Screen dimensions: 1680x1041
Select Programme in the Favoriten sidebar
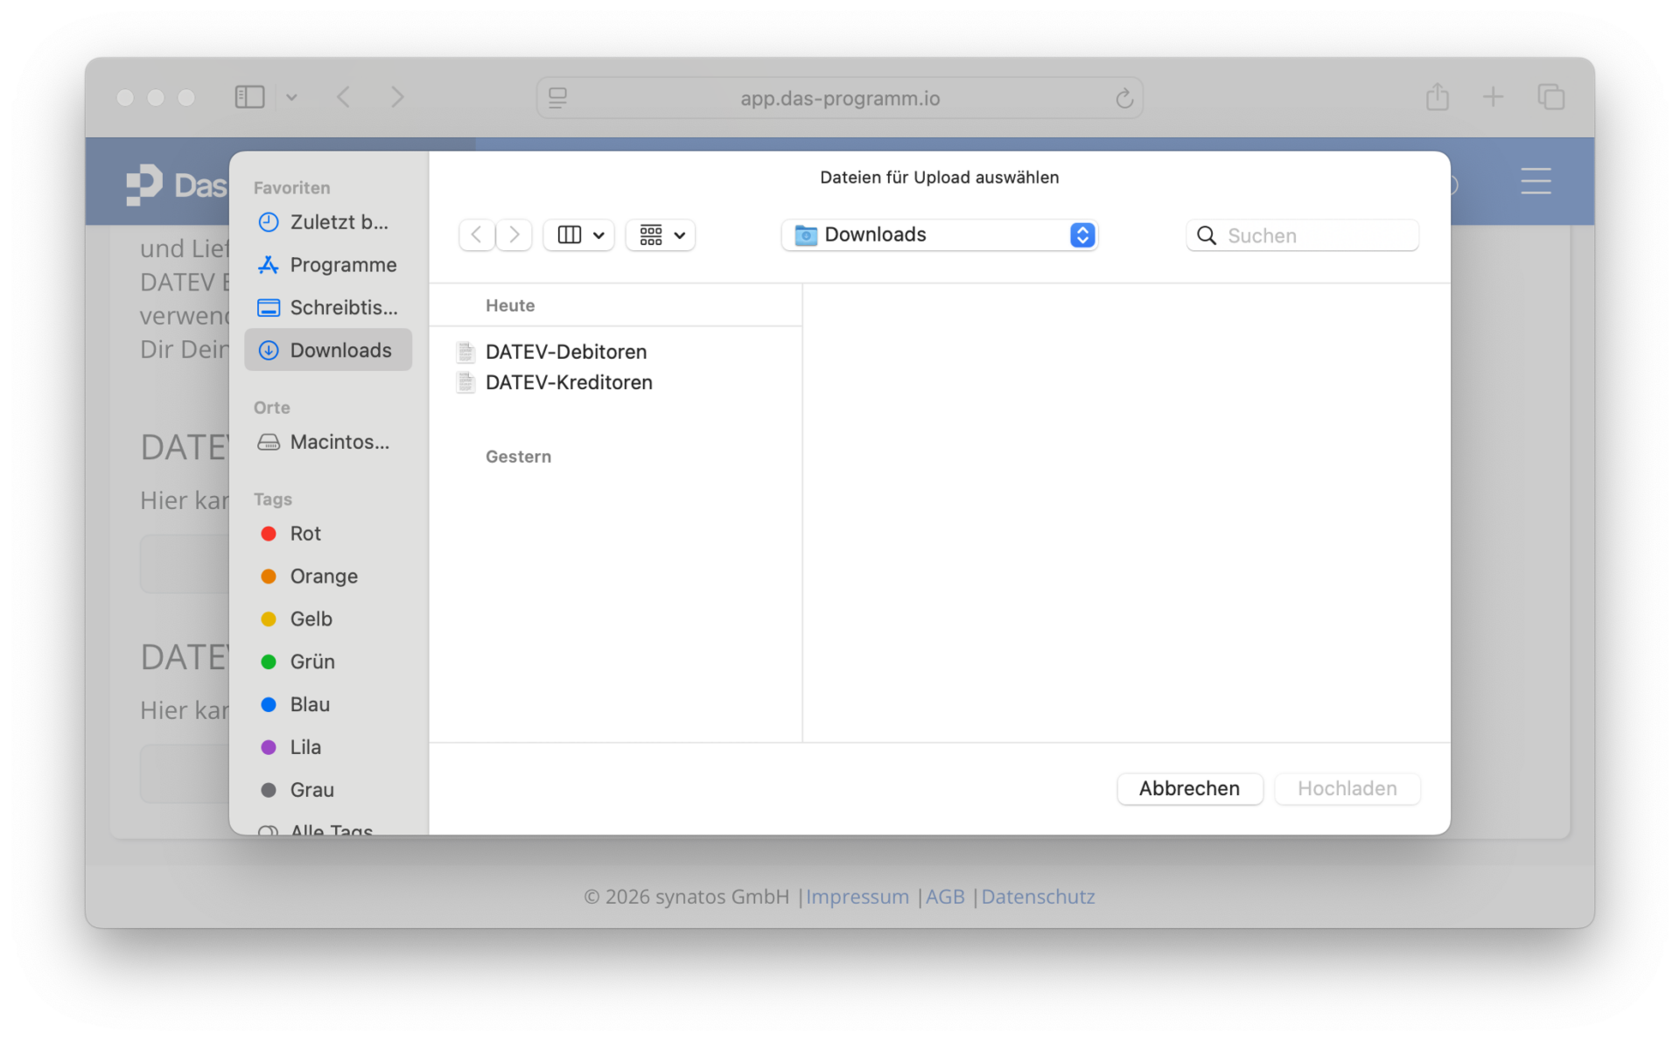328,265
